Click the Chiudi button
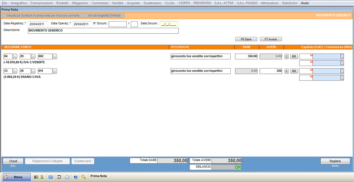This screenshot has height=182, width=354. click(x=13, y=161)
